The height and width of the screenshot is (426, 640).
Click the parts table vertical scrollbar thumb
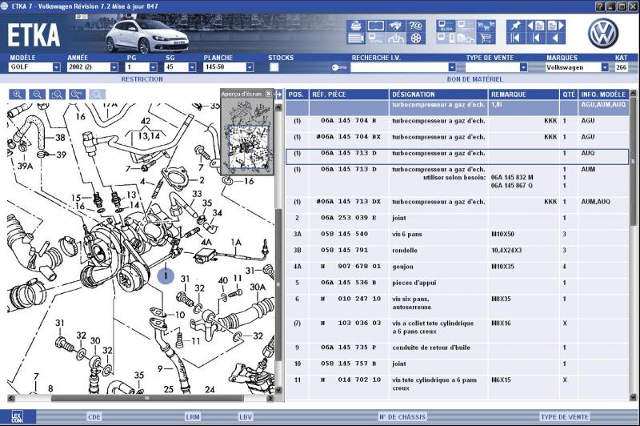(x=633, y=161)
